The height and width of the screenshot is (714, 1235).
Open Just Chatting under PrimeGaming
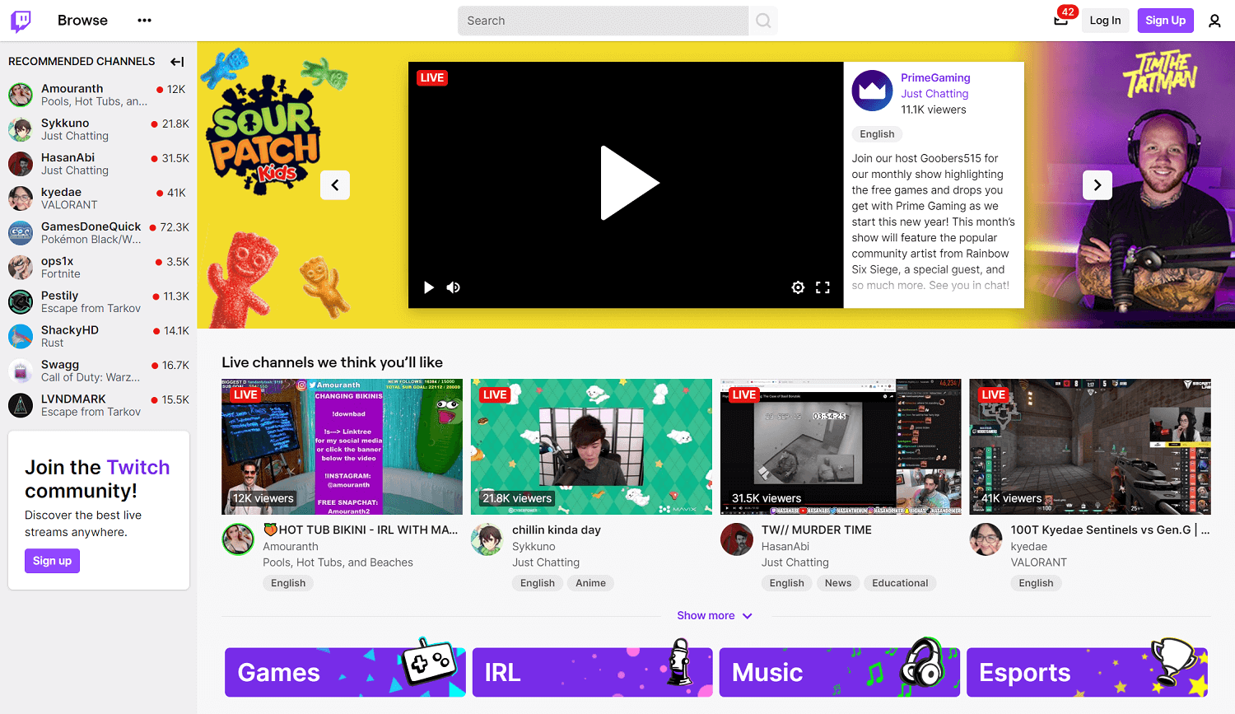pos(934,94)
